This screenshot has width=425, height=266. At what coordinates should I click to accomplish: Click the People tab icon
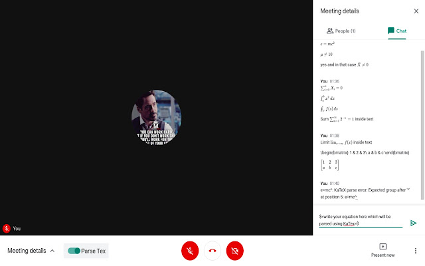click(330, 31)
